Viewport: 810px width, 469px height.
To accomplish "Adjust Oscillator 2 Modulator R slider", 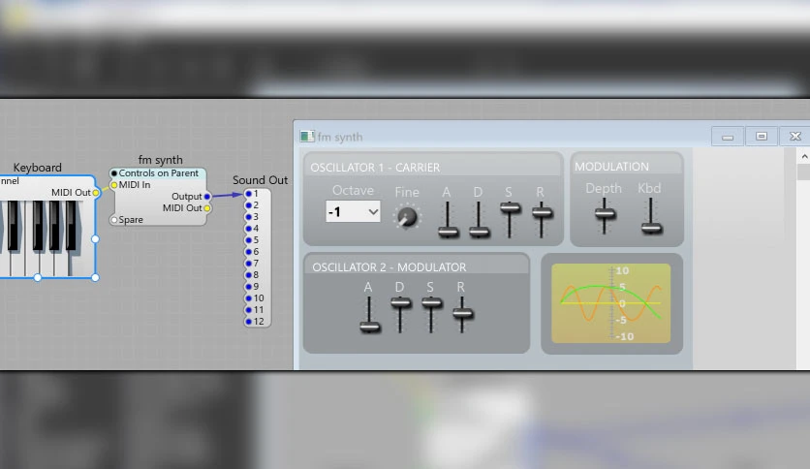I will click(x=462, y=313).
